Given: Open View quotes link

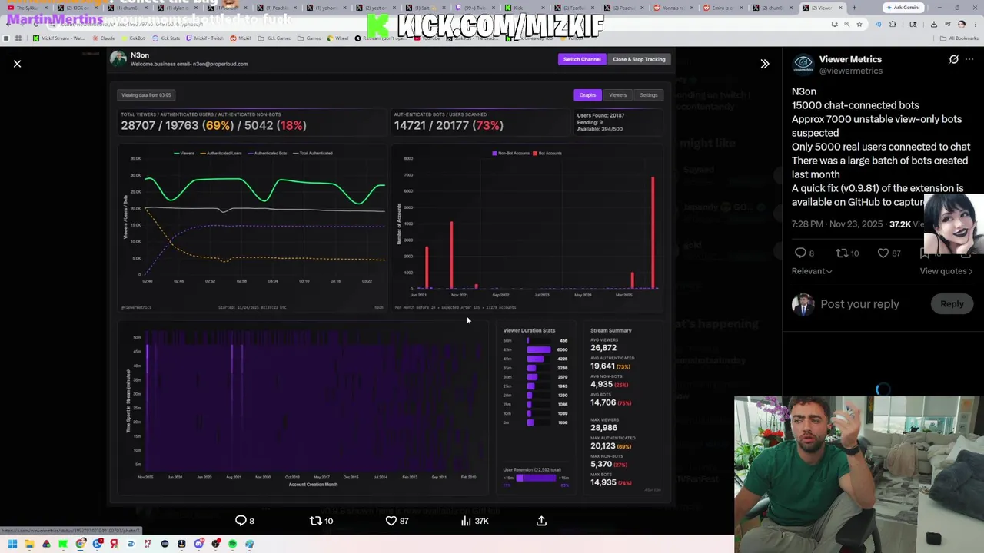Looking at the screenshot, I should pos(946,271).
